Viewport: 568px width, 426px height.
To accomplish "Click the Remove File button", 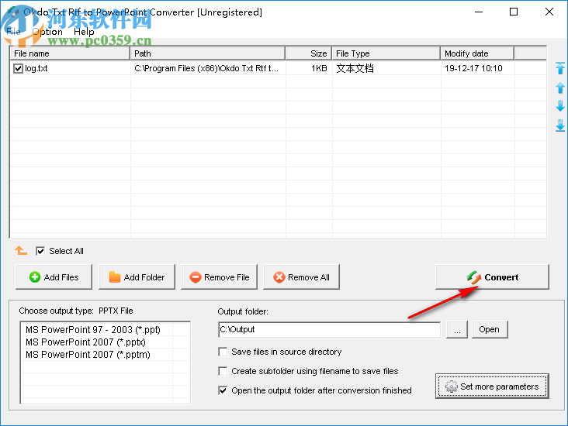I will pos(219,277).
